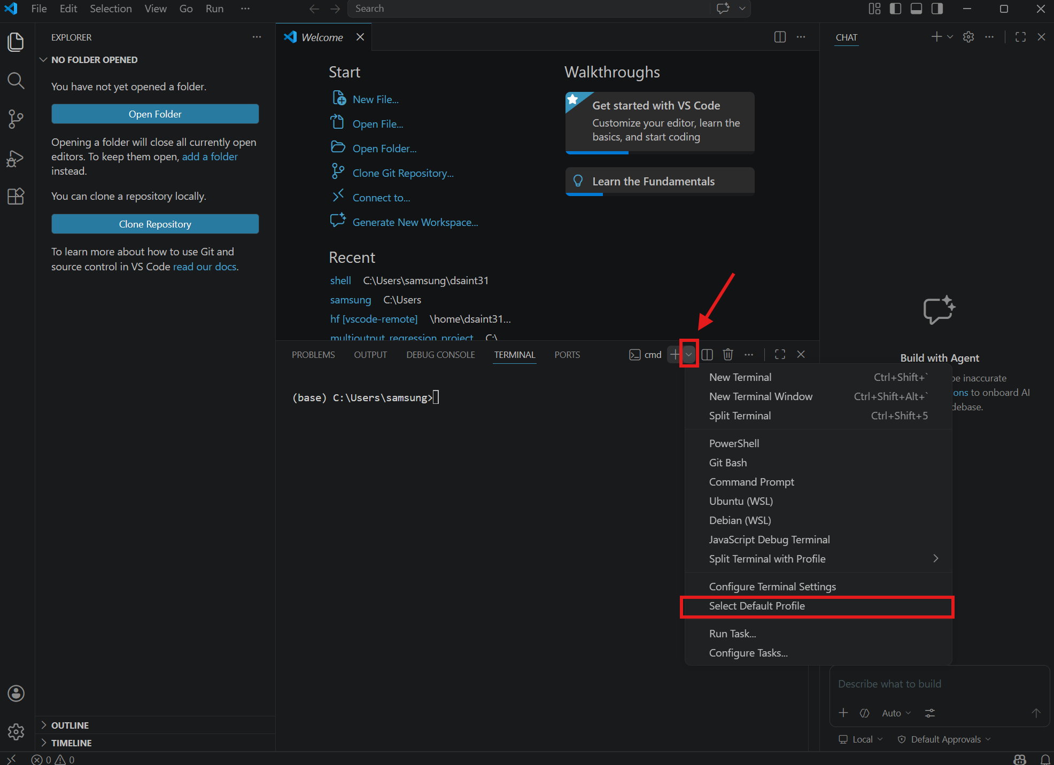Switch to the Ports tab

[567, 355]
